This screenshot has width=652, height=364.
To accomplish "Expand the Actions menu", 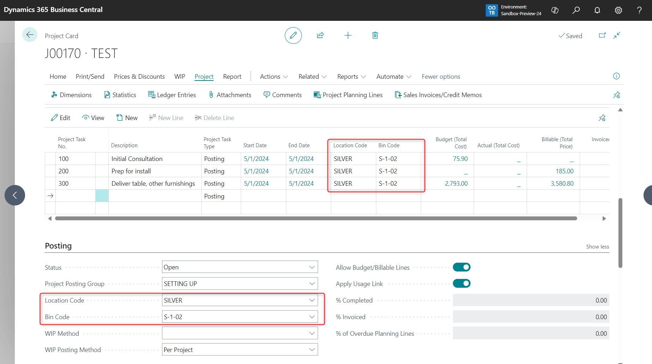I will tap(274, 77).
